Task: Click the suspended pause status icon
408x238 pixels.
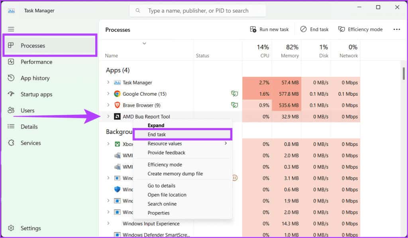Action: click(235, 178)
